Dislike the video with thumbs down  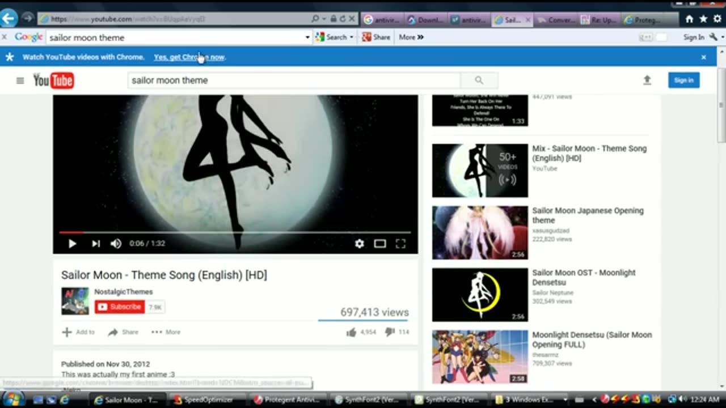(x=390, y=332)
